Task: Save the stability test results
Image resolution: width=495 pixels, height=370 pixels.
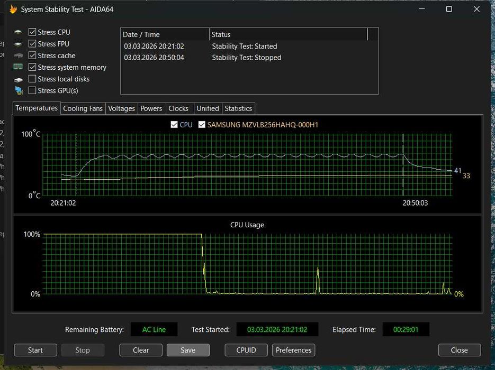Action: [188, 350]
